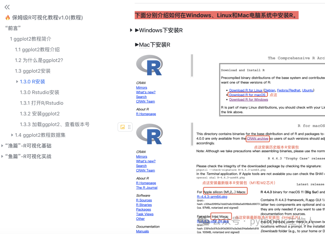This screenshot has width=325, height=234.
Task: Jump to the “前言” outline section
Action: coord(13,28)
